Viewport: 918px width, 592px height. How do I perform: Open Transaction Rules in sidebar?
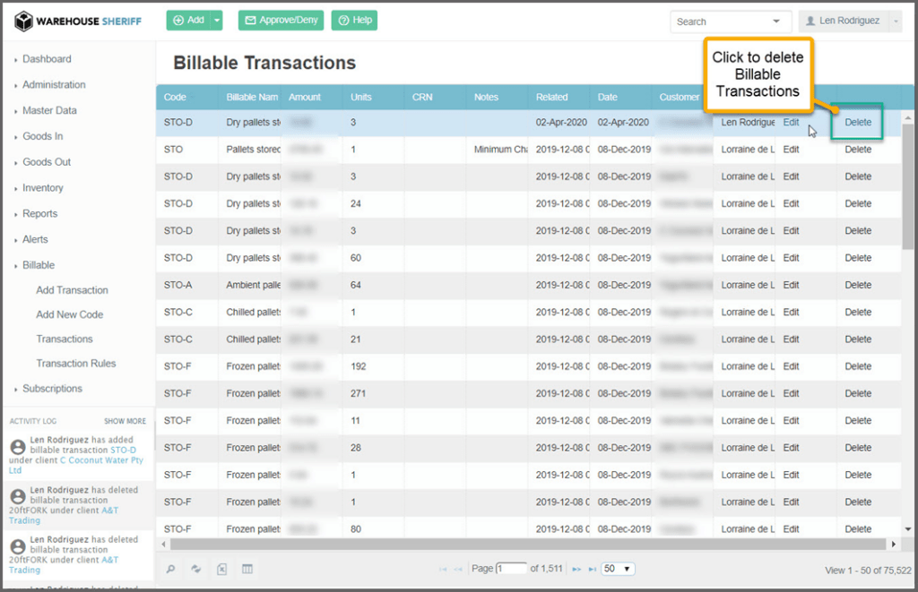tap(75, 364)
